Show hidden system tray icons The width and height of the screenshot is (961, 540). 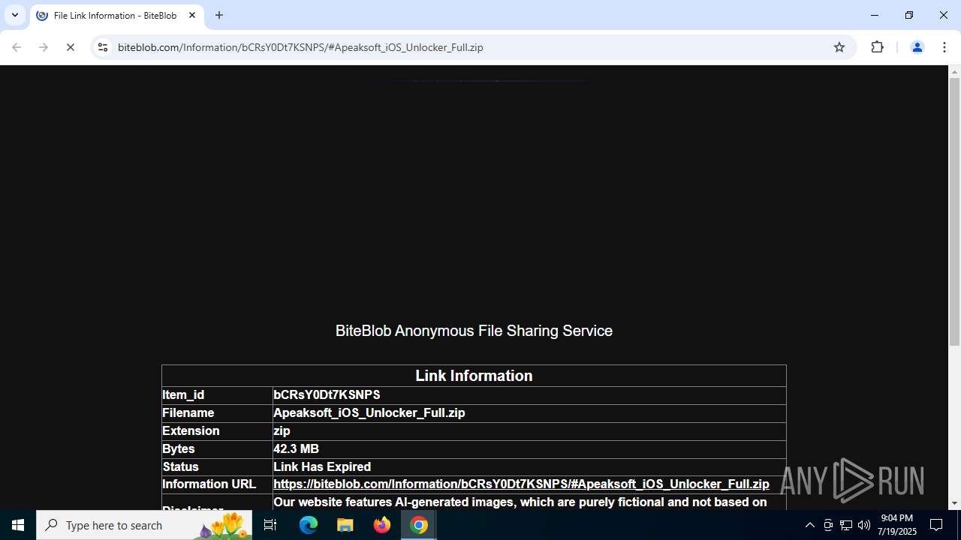[x=809, y=525]
